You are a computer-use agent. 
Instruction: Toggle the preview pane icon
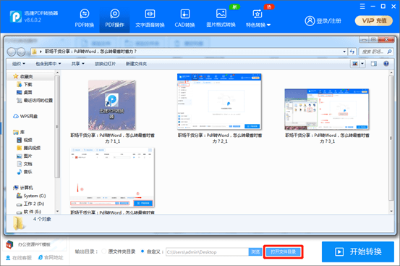click(374, 64)
